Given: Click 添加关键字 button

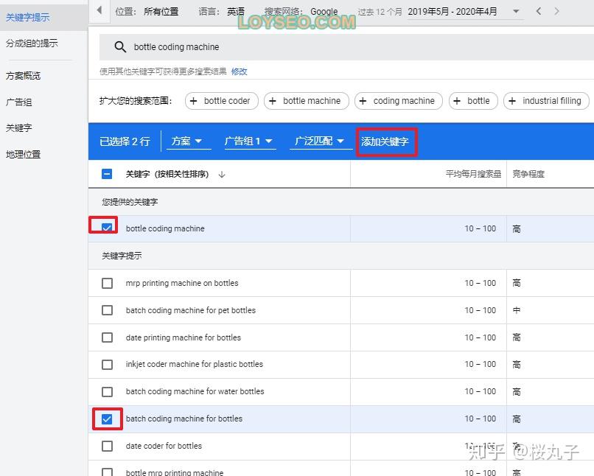Looking at the screenshot, I should [x=385, y=141].
